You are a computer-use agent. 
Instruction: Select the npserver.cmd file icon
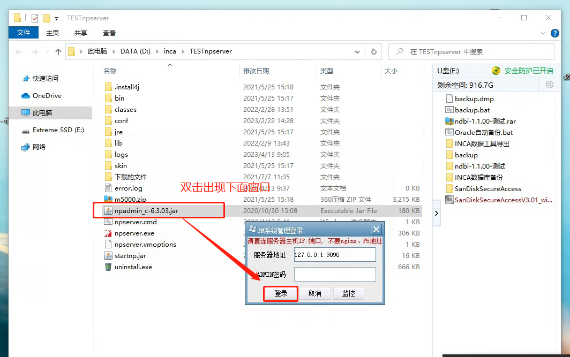click(x=108, y=222)
